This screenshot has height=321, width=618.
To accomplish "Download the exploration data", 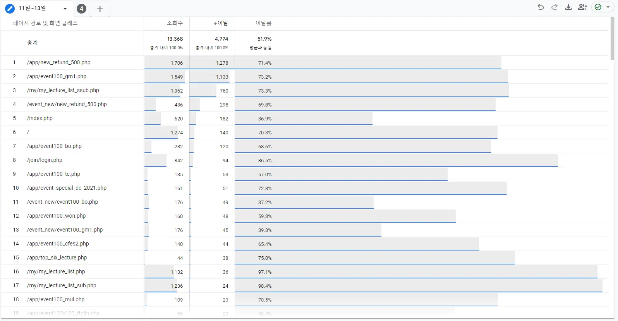I will pos(568,7).
